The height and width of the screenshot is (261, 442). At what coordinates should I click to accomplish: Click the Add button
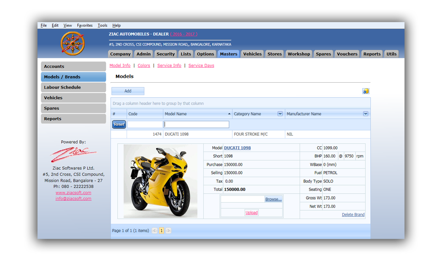tap(128, 91)
